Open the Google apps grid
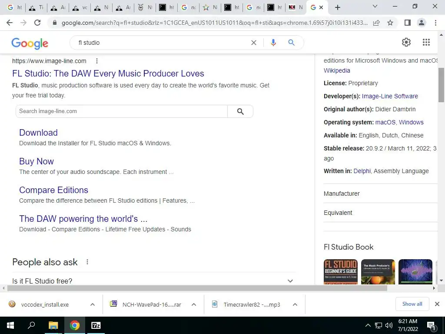 pos(426,42)
